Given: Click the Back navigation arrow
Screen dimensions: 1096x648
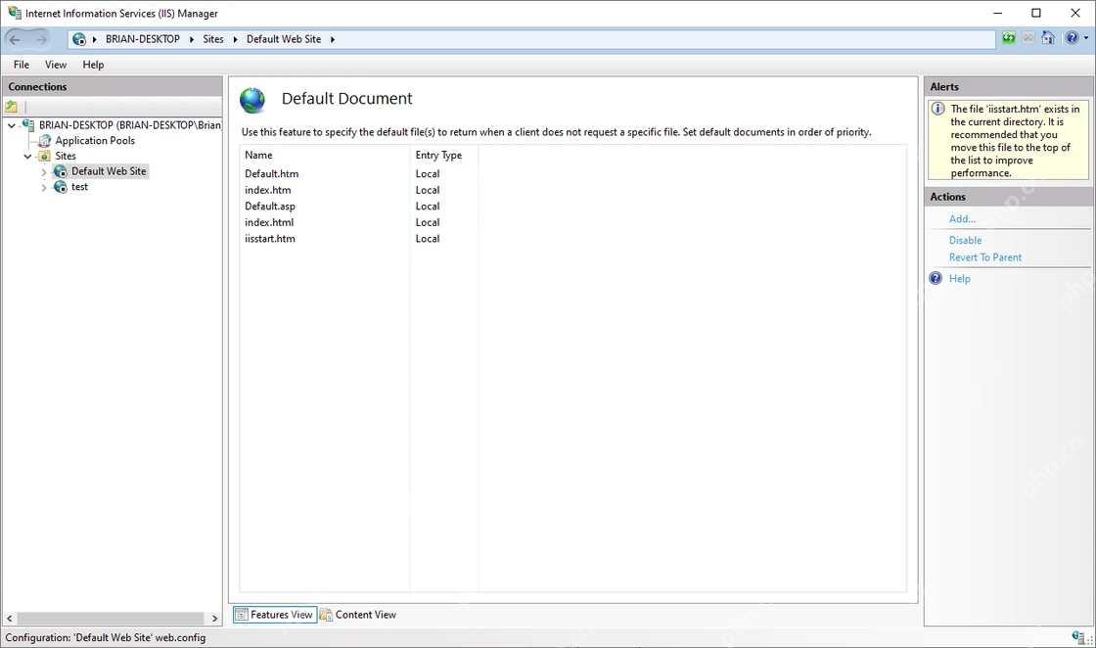Looking at the screenshot, I should coord(15,39).
